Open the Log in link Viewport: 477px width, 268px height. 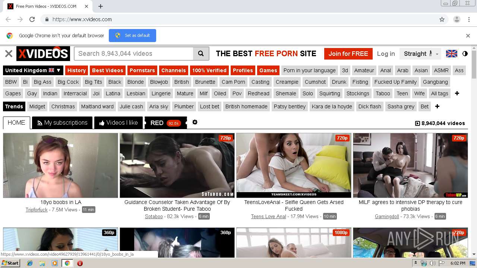tap(386, 54)
